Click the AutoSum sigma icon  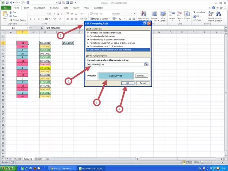click(193, 12)
